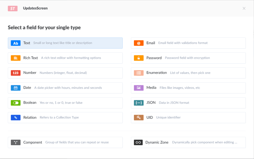The height and width of the screenshot is (159, 254).
Task: Click the orange Password lock icon
Action: [139, 58]
